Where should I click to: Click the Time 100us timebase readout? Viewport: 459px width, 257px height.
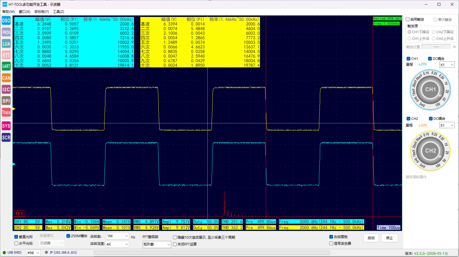click(389, 227)
